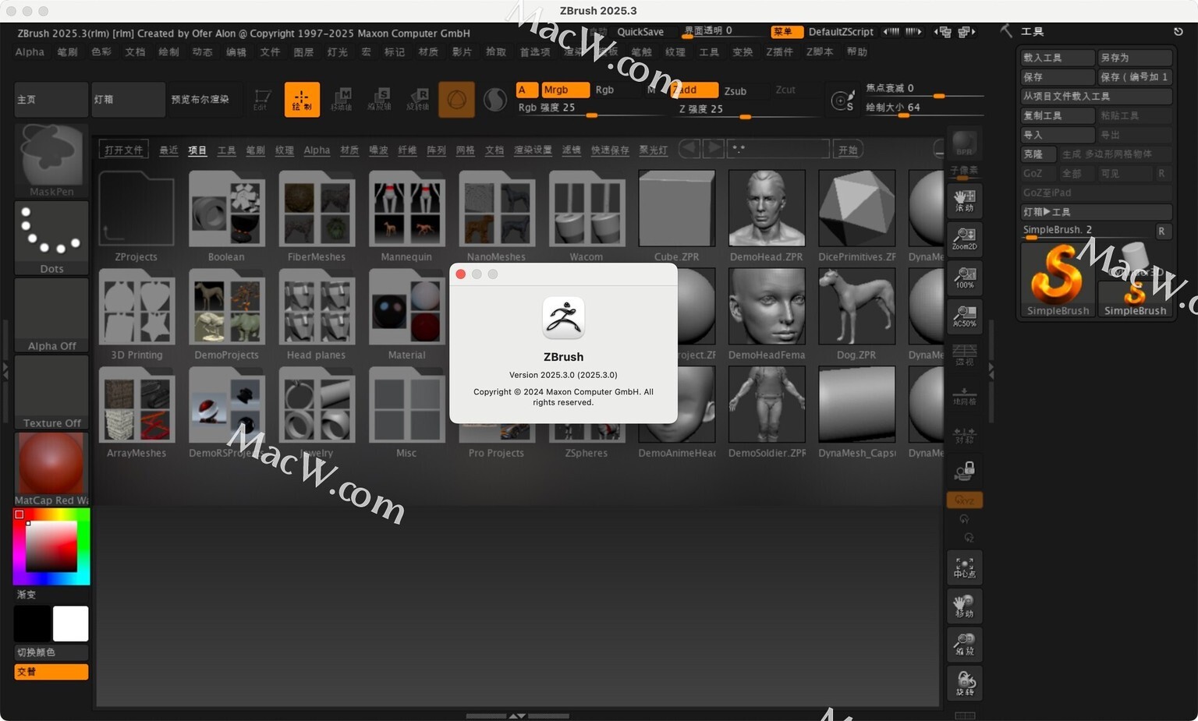Expand the right tray divider arrows
Viewport: 1198px width, 721px height.
(991, 371)
